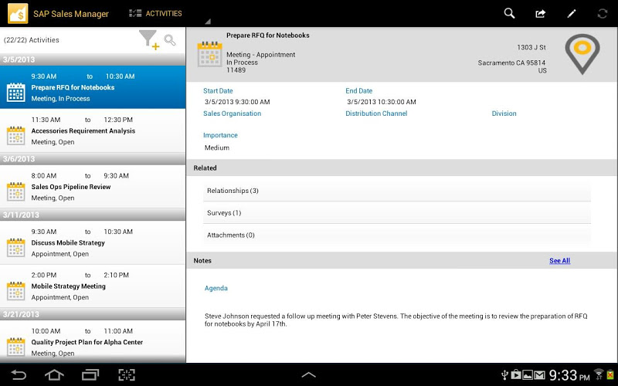This screenshot has height=386, width=618.
Task: Share the activity using share icon
Action: point(540,14)
